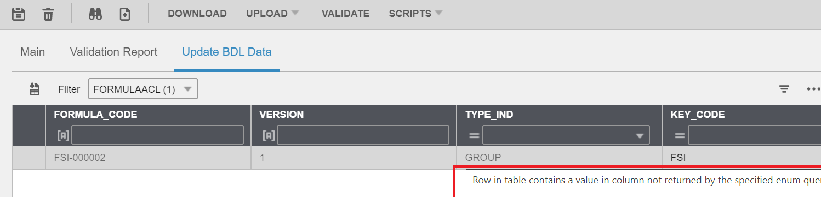
Task: Click the VALIDATE button
Action: click(x=345, y=14)
